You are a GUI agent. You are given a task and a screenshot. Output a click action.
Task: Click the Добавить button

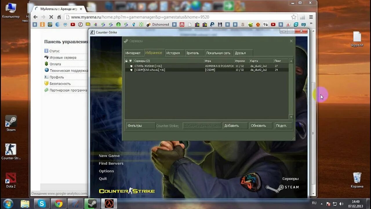click(235, 126)
